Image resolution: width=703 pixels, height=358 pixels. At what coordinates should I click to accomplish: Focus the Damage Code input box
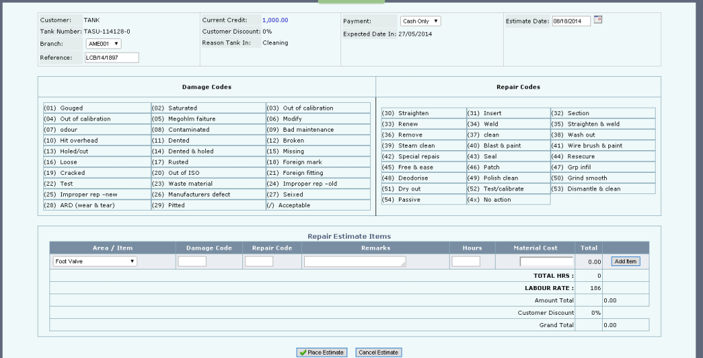(x=192, y=261)
